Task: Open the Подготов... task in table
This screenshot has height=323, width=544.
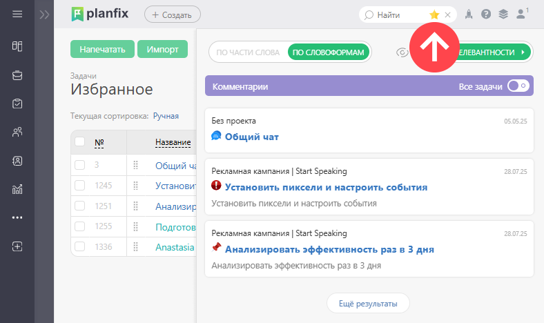Action: click(175, 227)
